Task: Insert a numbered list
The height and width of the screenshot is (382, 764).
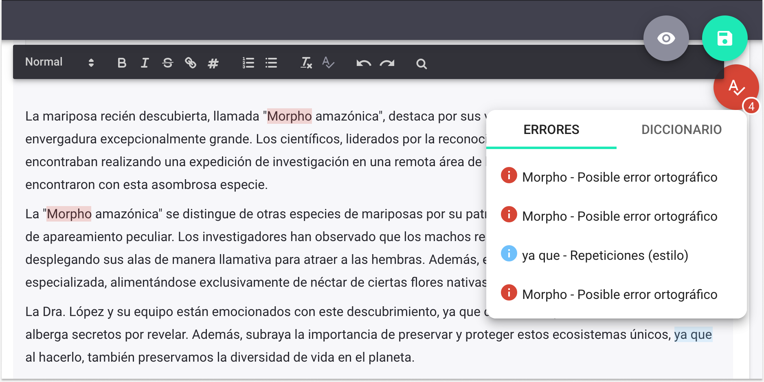Action: 248,63
